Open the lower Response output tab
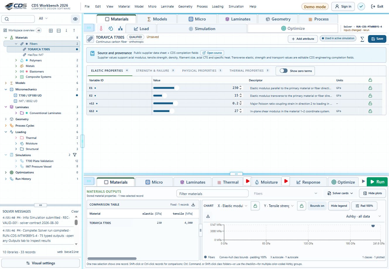This screenshot has width=389, height=269. click(x=308, y=182)
